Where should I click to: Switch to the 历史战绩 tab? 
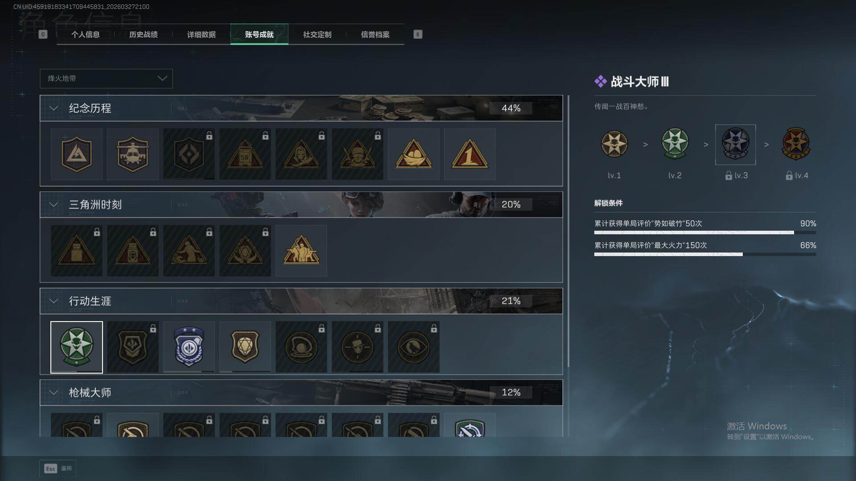click(x=143, y=34)
